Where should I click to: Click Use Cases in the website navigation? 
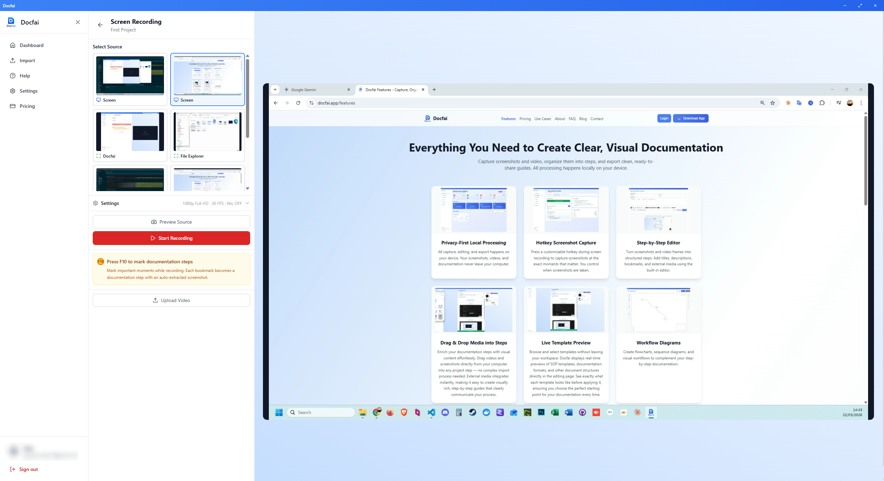click(543, 119)
